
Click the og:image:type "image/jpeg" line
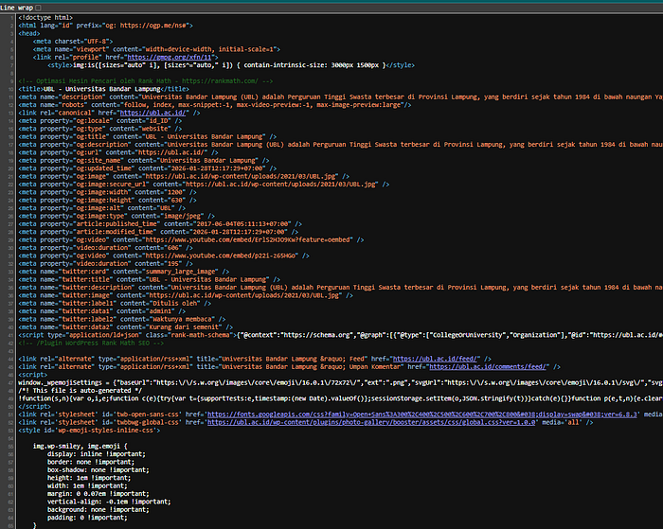[x=116, y=217]
